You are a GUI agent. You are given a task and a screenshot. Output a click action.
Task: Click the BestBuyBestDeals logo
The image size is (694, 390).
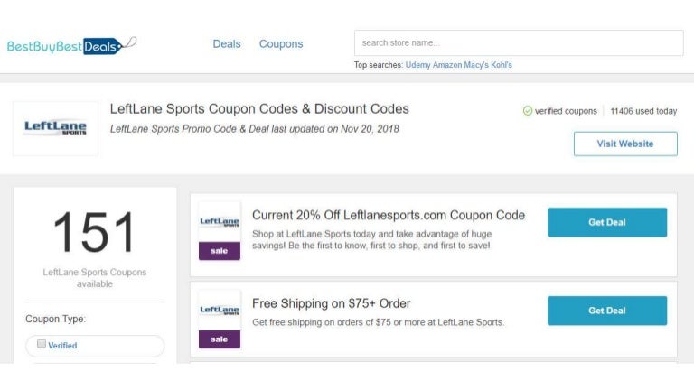71,45
